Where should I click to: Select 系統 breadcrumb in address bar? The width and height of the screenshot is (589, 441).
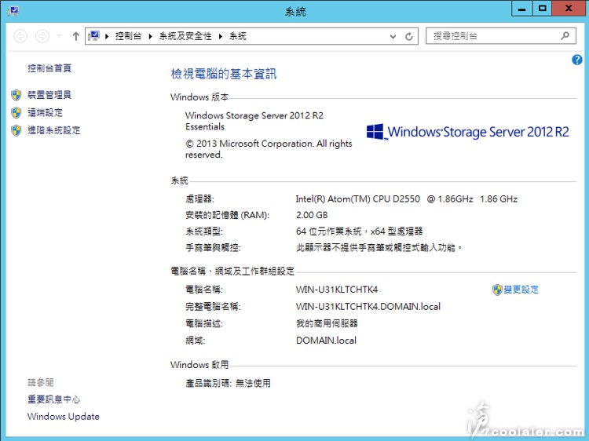tap(238, 36)
